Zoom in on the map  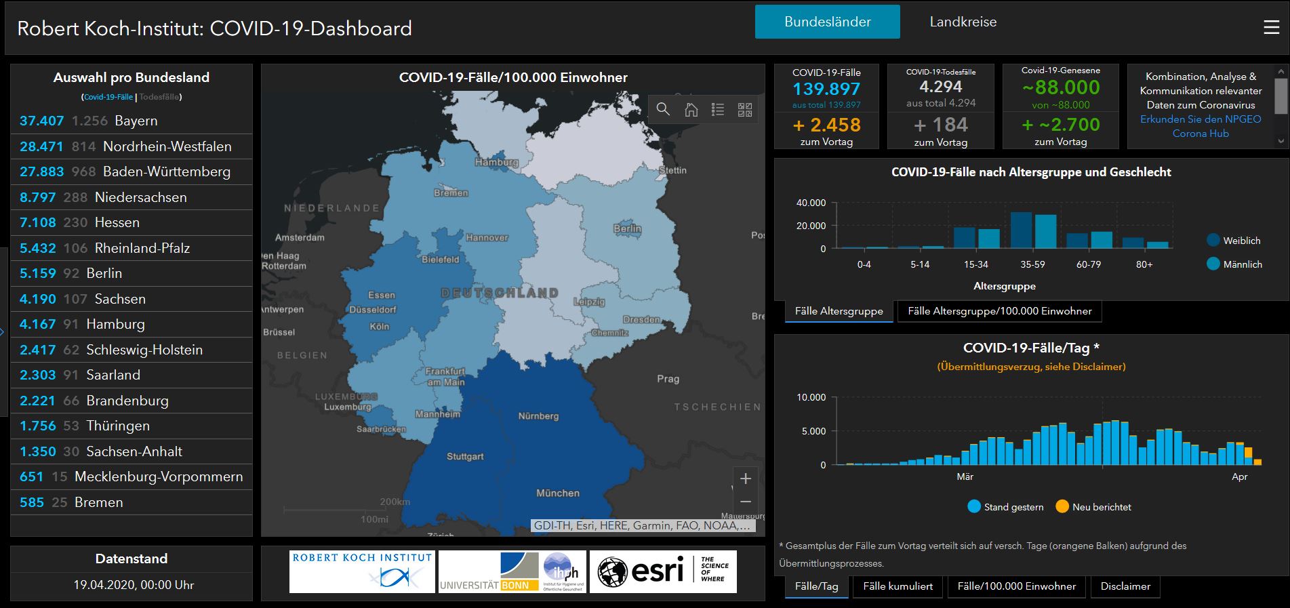[746, 479]
